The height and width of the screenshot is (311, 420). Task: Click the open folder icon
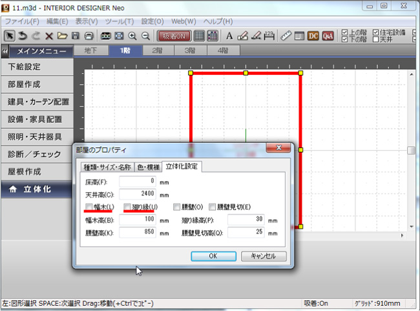point(62,36)
